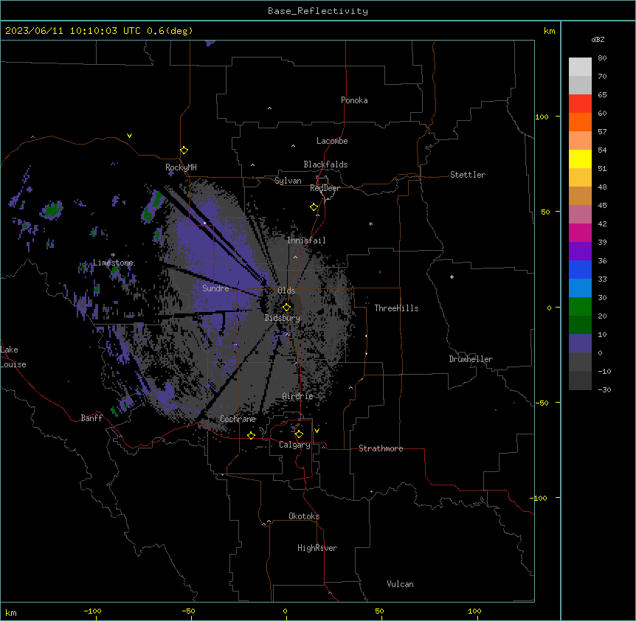Select the bright blue 33-36 dBZ legend swatch

click(580, 269)
